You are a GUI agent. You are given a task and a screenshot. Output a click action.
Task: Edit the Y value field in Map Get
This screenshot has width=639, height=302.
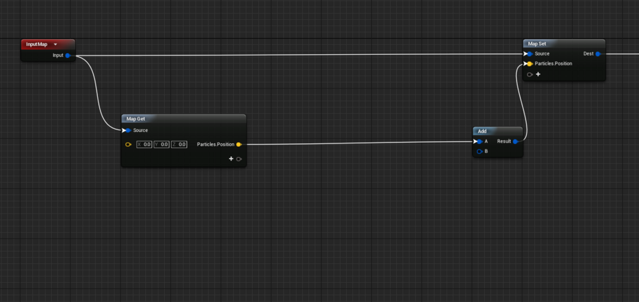pos(162,144)
